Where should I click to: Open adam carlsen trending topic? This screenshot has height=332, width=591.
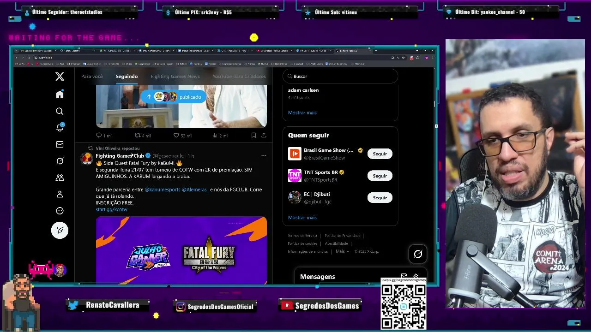click(303, 90)
